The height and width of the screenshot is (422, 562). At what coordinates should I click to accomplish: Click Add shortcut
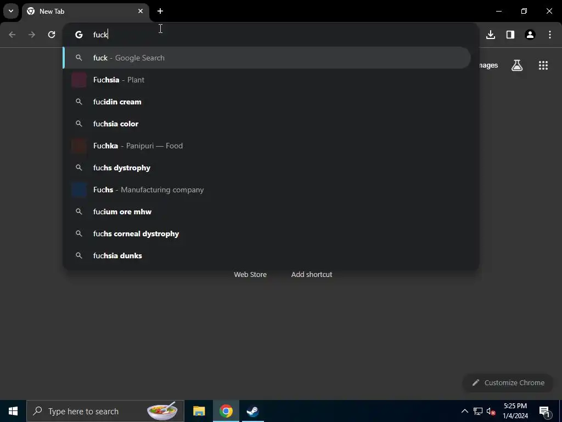[312, 275]
